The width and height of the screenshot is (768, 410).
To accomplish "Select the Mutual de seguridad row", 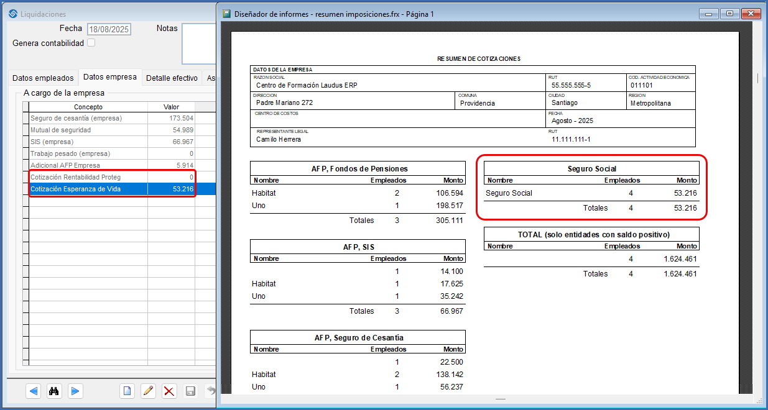I will 87,130.
